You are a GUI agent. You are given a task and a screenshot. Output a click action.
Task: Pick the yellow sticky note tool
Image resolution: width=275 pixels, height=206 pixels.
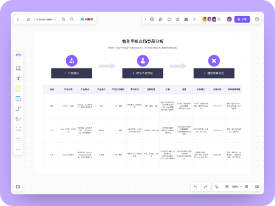point(19,88)
